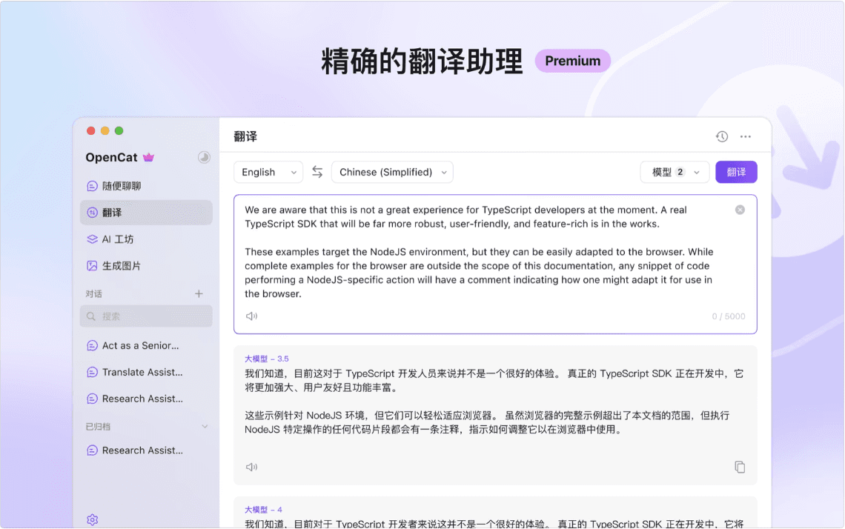This screenshot has height=529, width=845.
Task: Open archived Research Assist... conversation
Action: click(146, 450)
